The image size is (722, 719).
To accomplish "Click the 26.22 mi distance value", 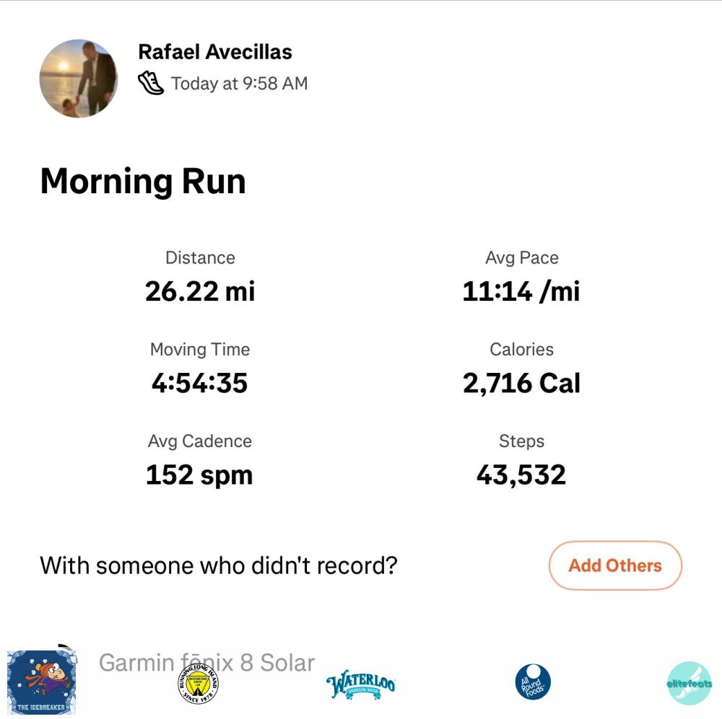I will (200, 291).
